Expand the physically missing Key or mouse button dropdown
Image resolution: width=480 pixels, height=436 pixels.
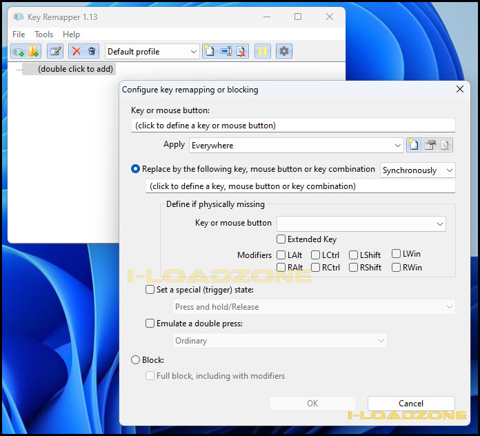pyautogui.click(x=361, y=224)
